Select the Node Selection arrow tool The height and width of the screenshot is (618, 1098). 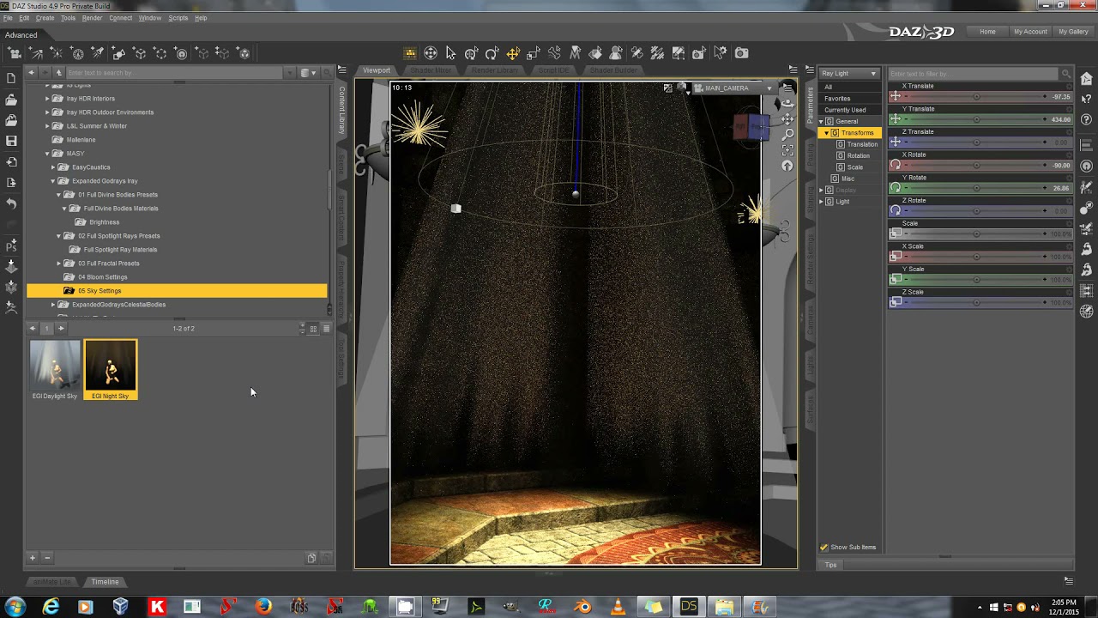[451, 53]
